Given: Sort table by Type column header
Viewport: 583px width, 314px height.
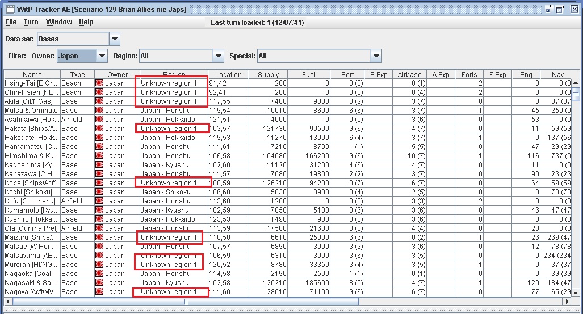Looking at the screenshot, I should pyautogui.click(x=77, y=74).
